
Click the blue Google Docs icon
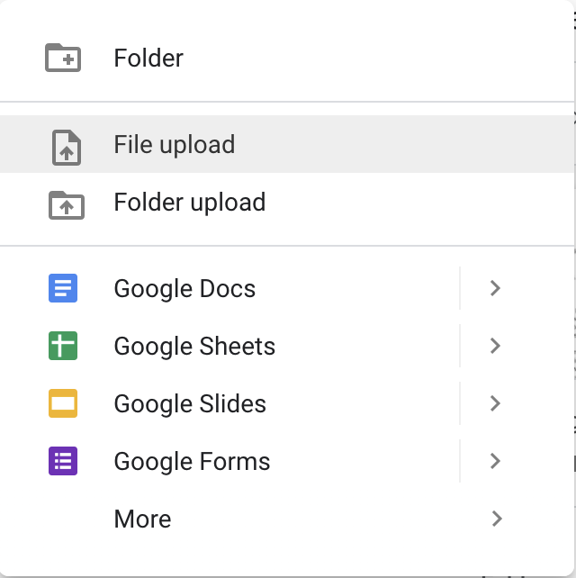63,288
